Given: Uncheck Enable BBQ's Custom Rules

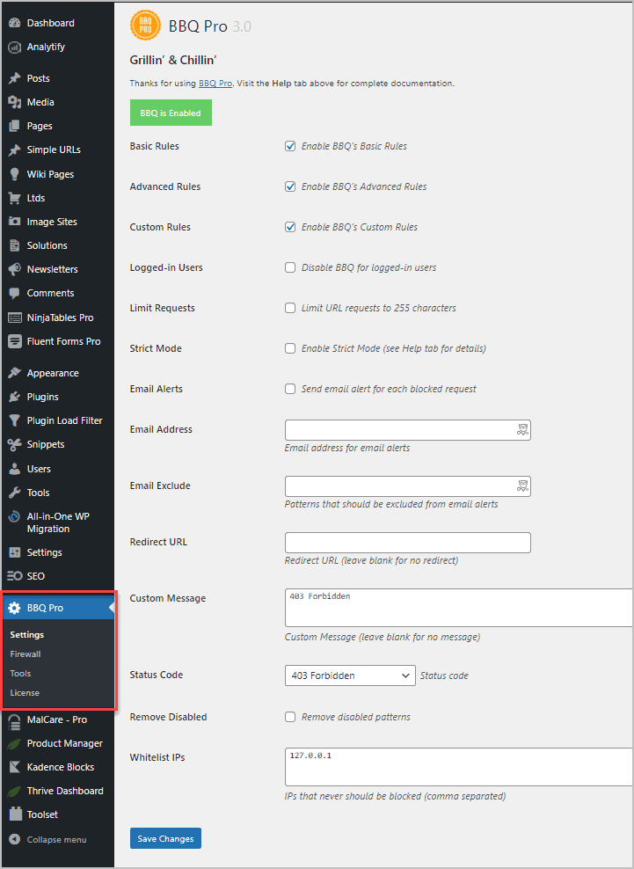Looking at the screenshot, I should 290,227.
